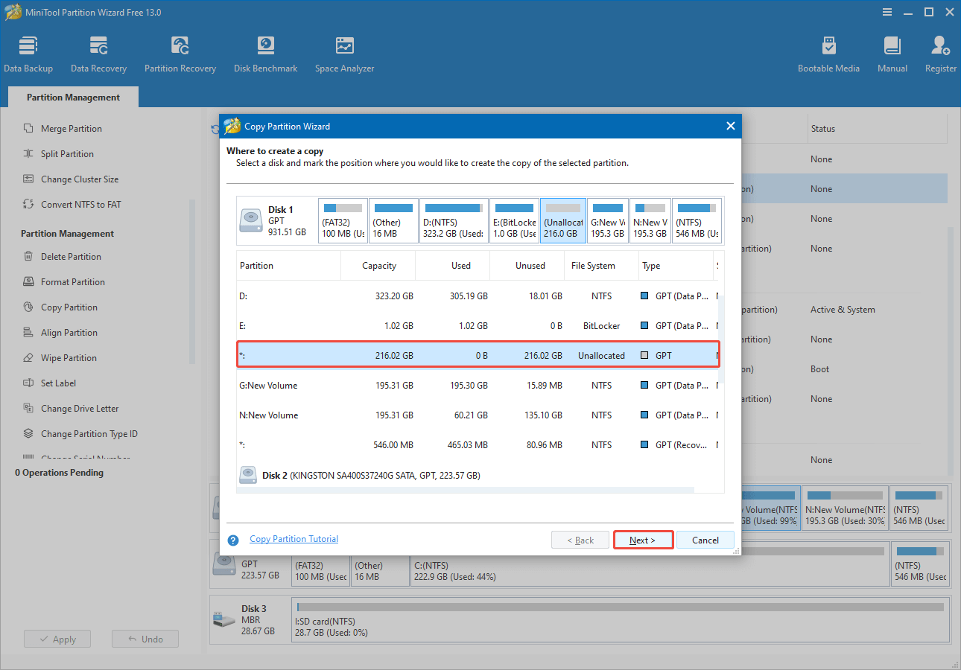Open the Bootable Media creator
This screenshot has height=670, width=961.
pos(828,52)
